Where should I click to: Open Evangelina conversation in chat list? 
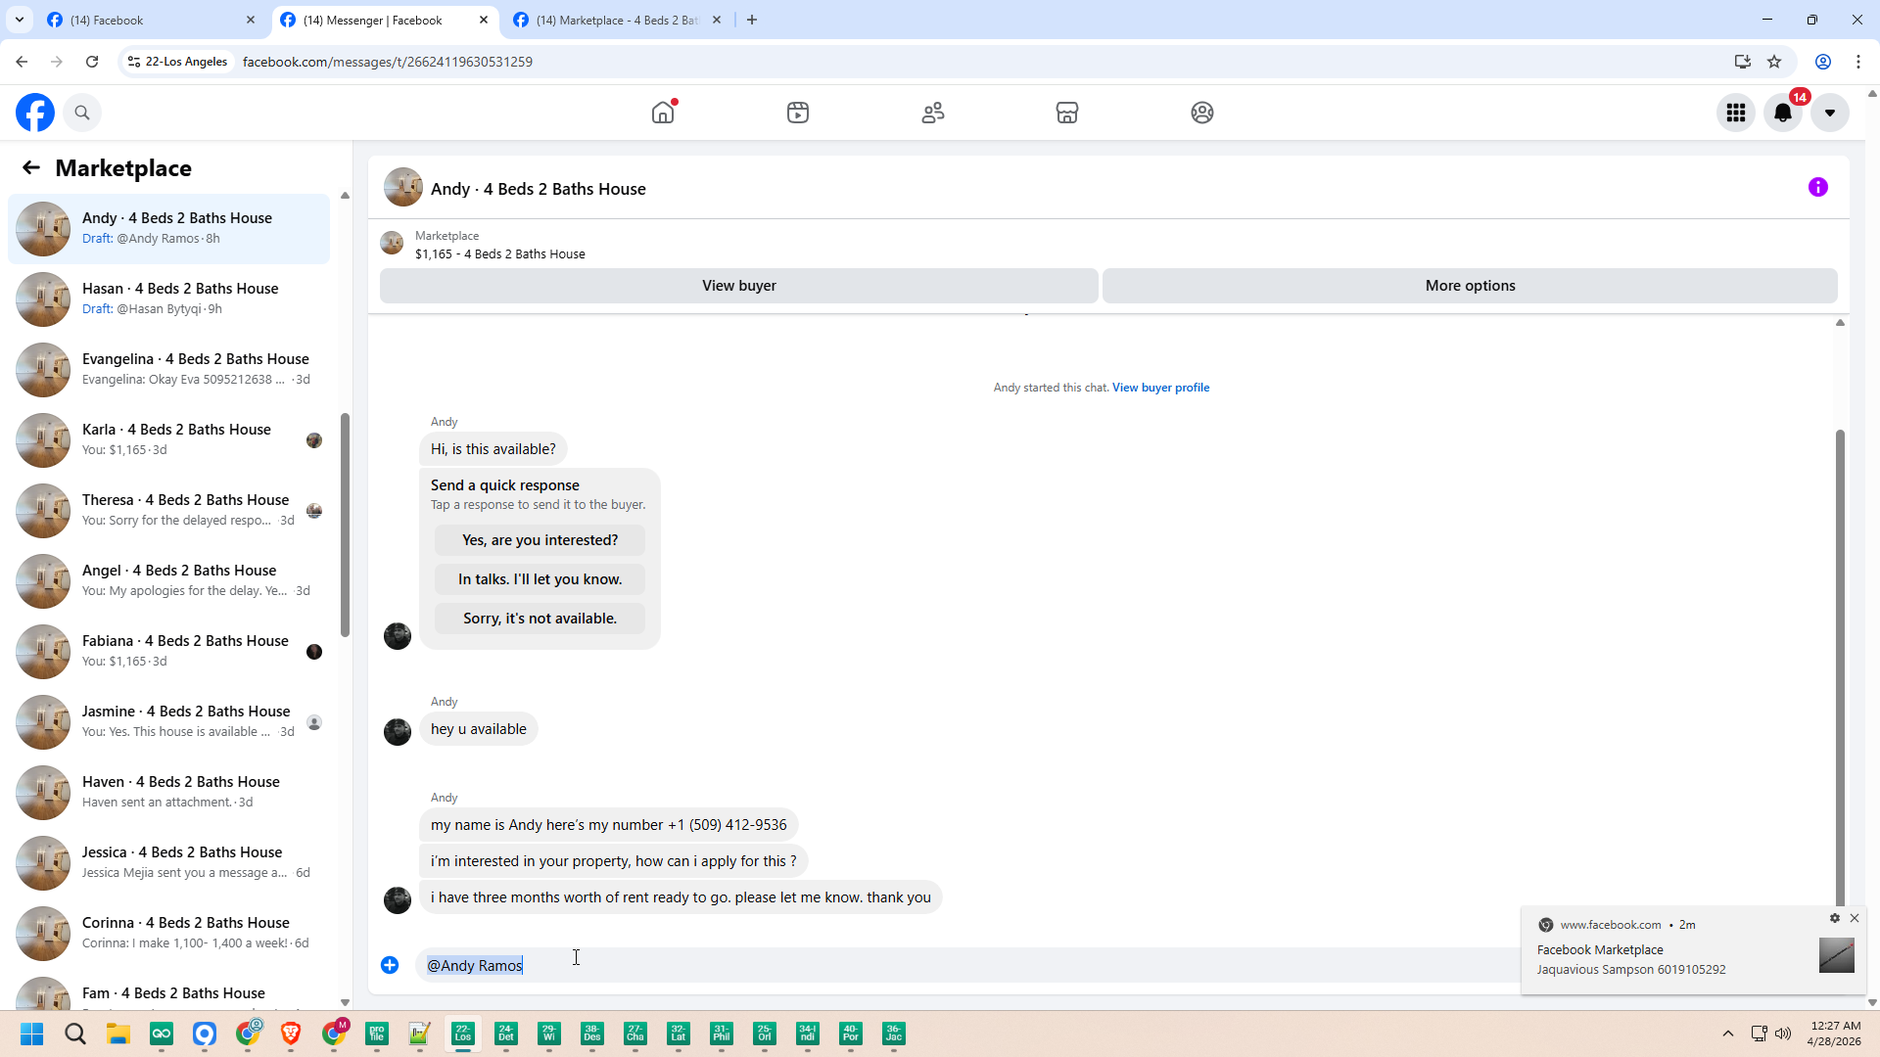pos(168,370)
